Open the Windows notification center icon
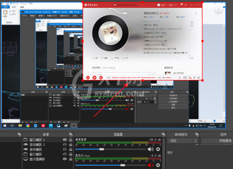Viewport: 233px width, 169px height. [x=221, y=125]
